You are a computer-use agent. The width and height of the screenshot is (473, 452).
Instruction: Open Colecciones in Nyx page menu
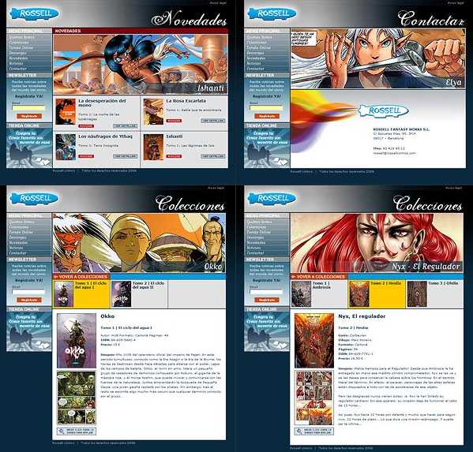click(x=257, y=227)
